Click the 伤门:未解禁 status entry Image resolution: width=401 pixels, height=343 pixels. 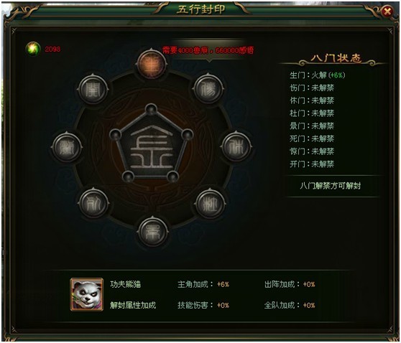(x=312, y=88)
